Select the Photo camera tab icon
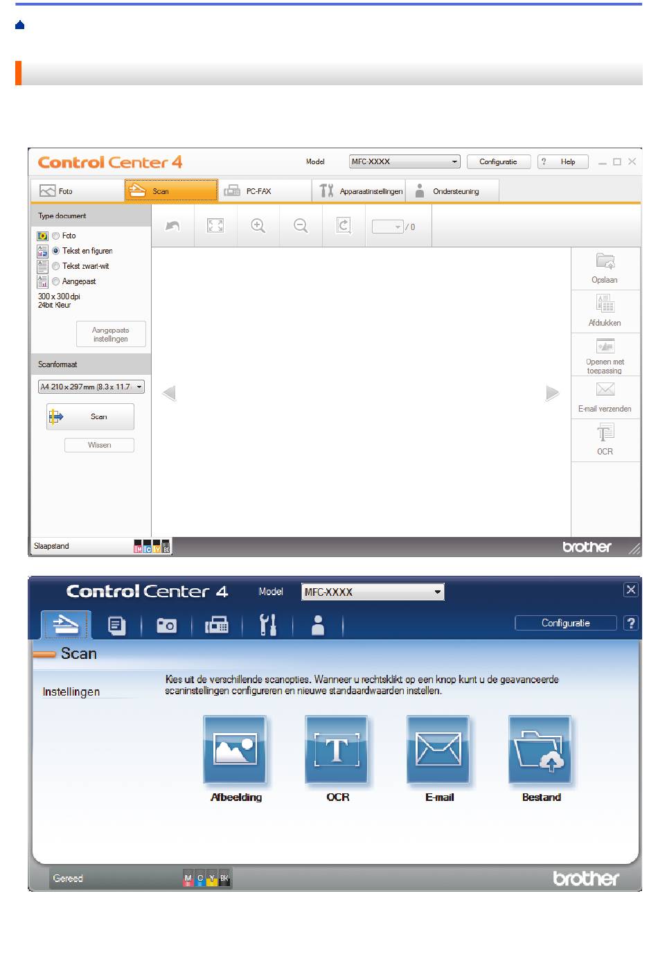This screenshot has width=658, height=961. [x=167, y=626]
